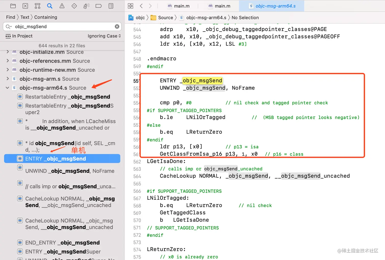The width and height of the screenshot is (385, 260).
Task: Click No Selection in the jump bar
Action: (245, 18)
